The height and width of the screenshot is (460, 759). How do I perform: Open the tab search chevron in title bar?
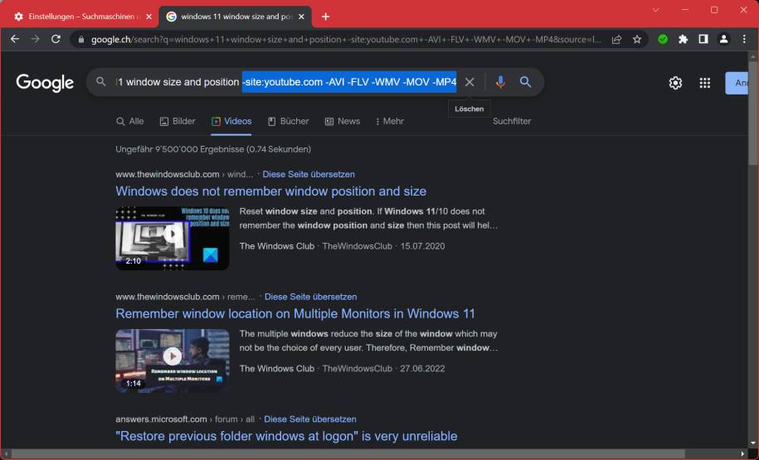[656, 10]
